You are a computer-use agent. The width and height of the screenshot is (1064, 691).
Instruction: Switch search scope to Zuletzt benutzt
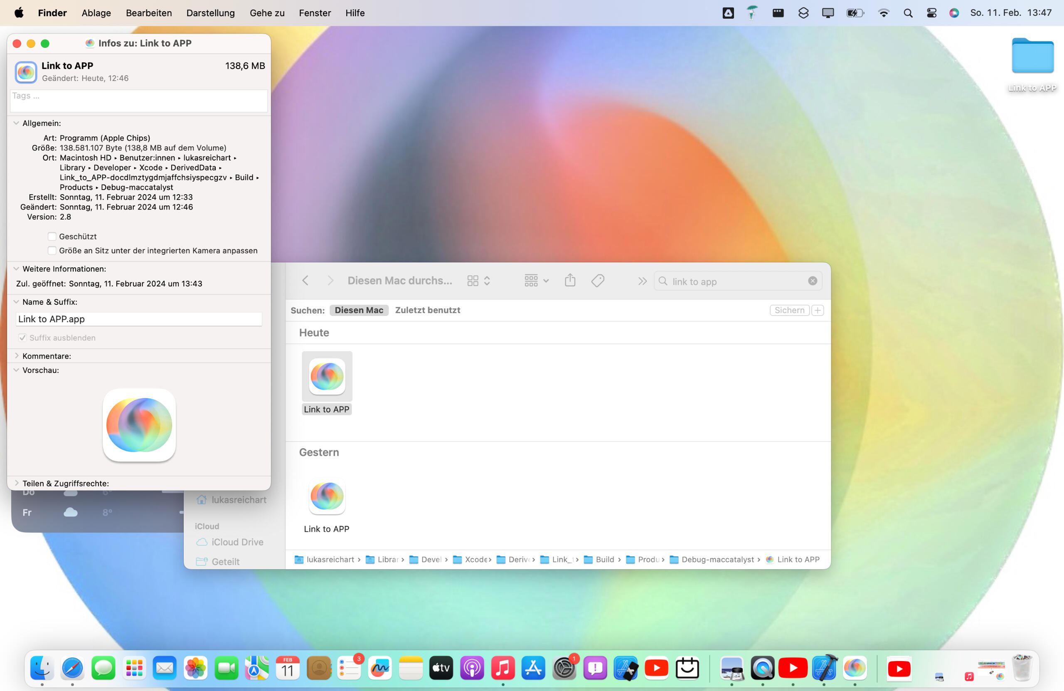pos(427,310)
